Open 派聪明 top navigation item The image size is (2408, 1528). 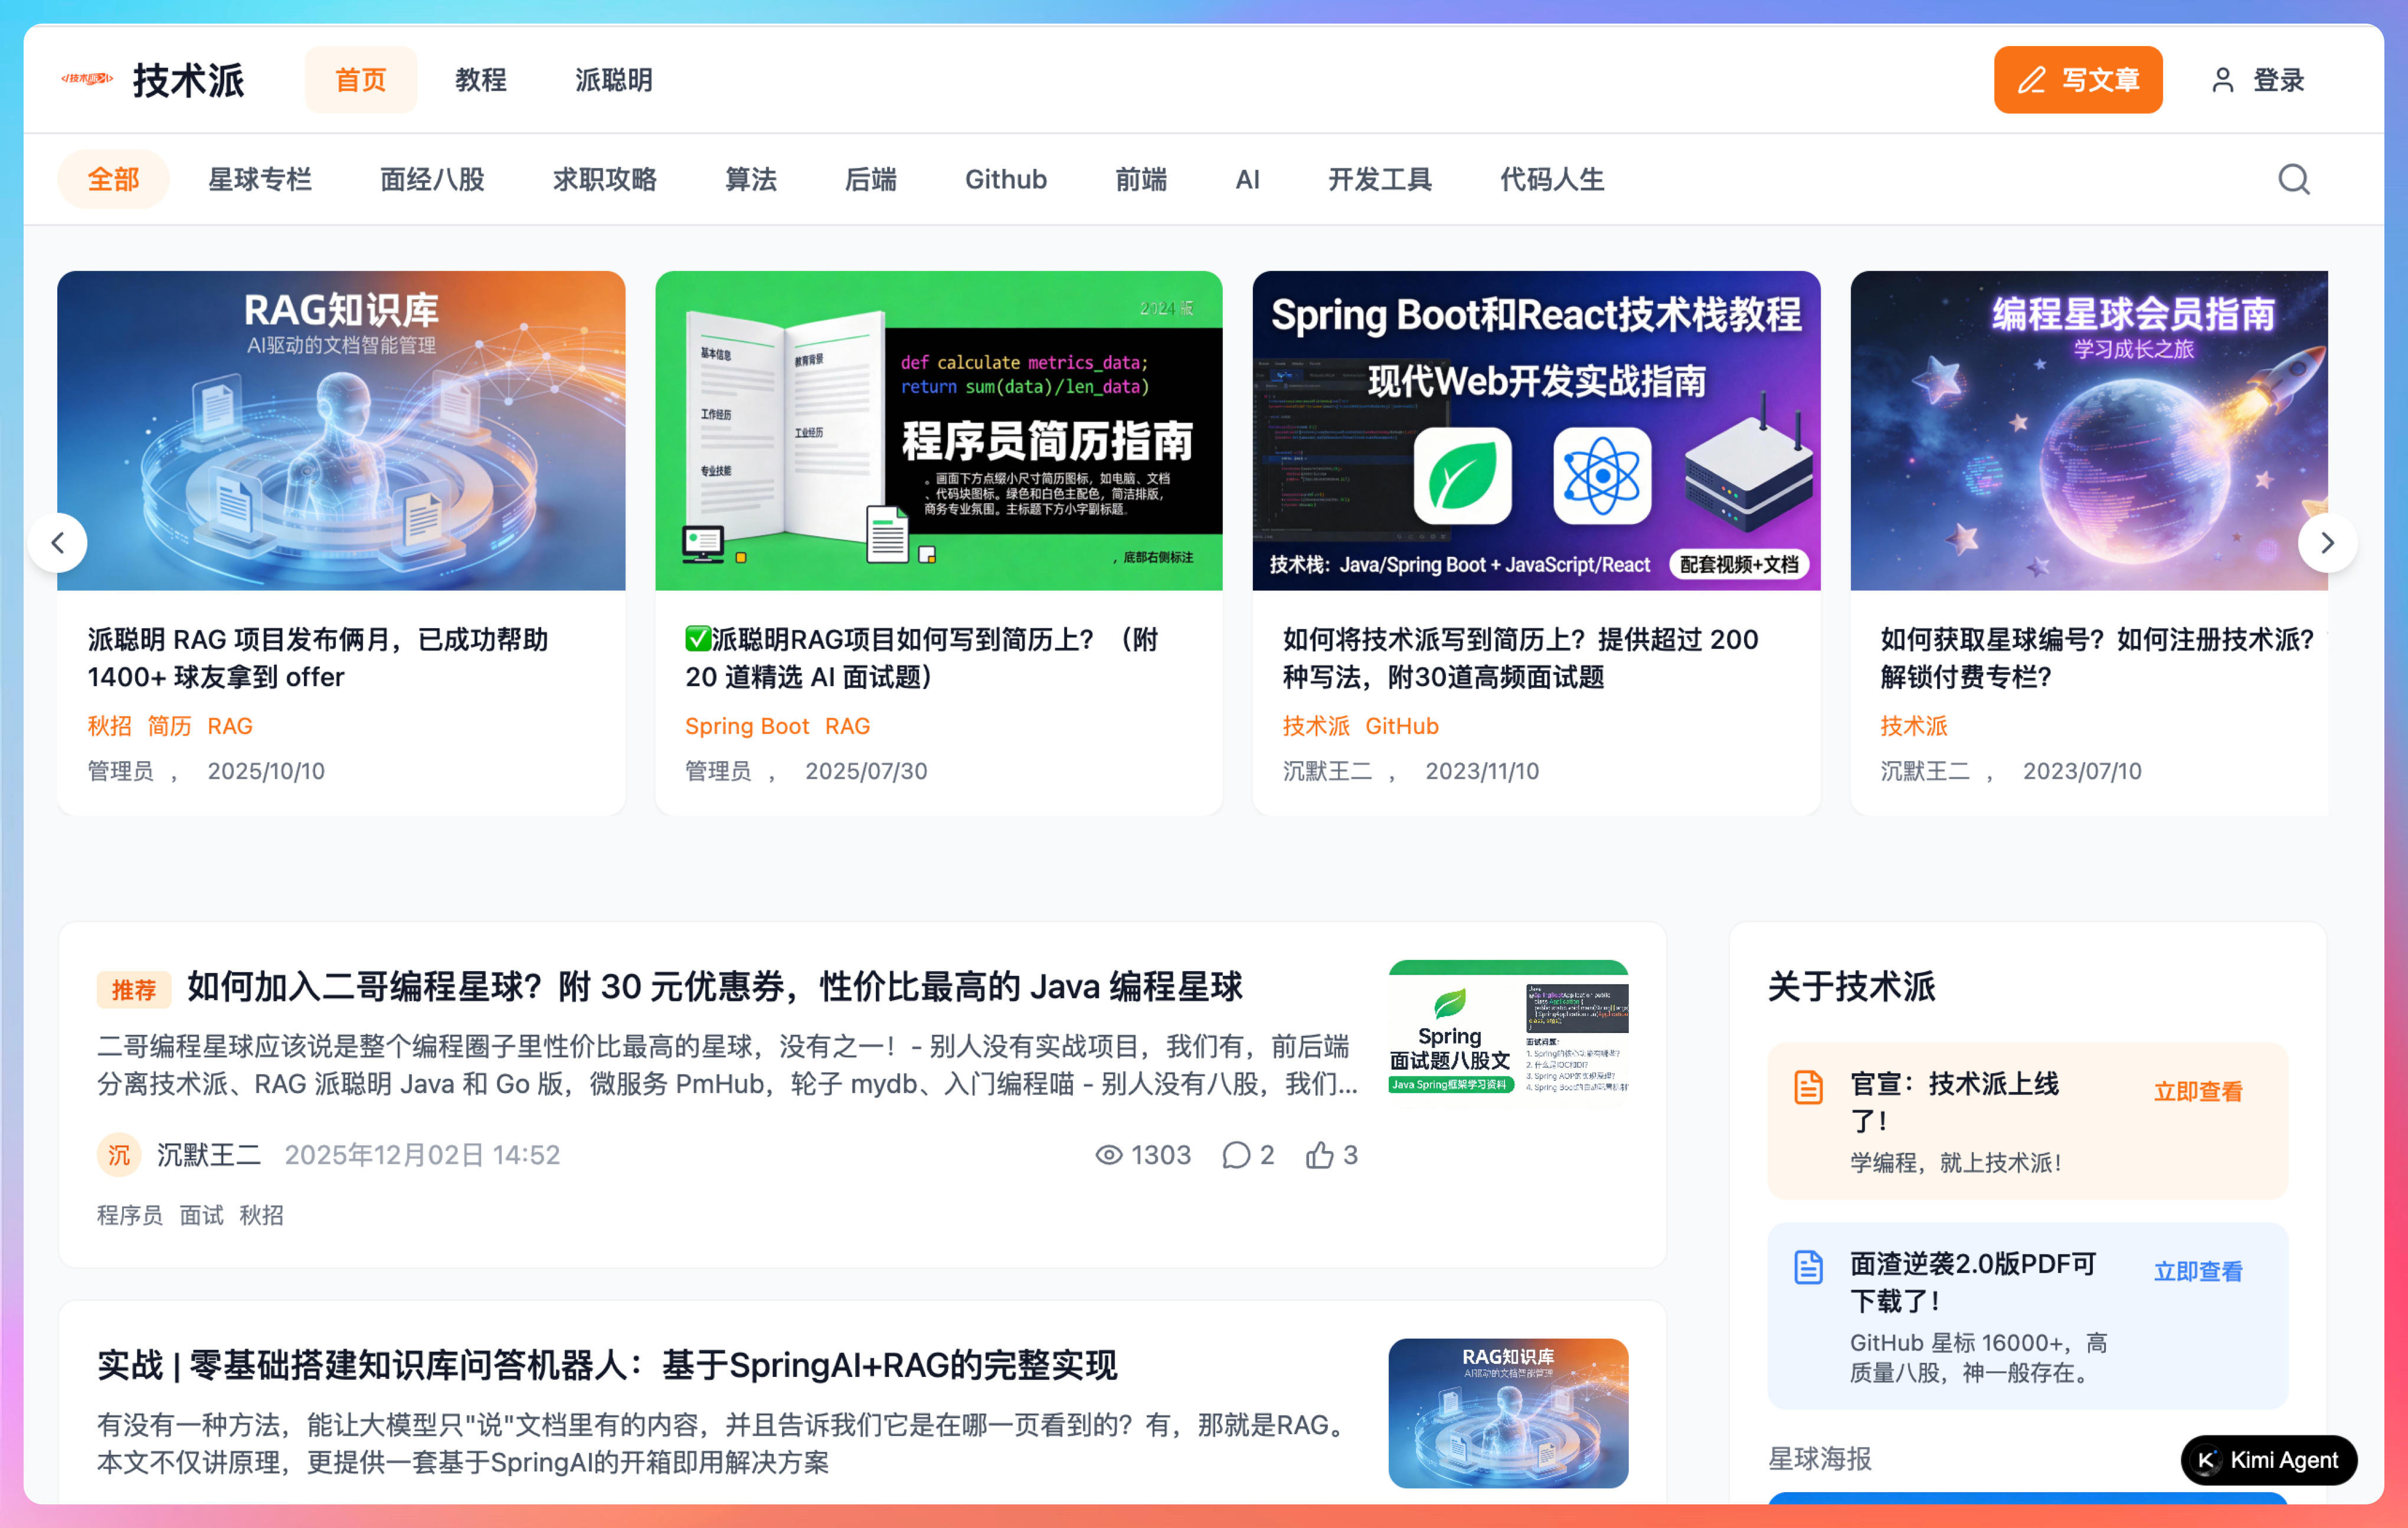613,80
